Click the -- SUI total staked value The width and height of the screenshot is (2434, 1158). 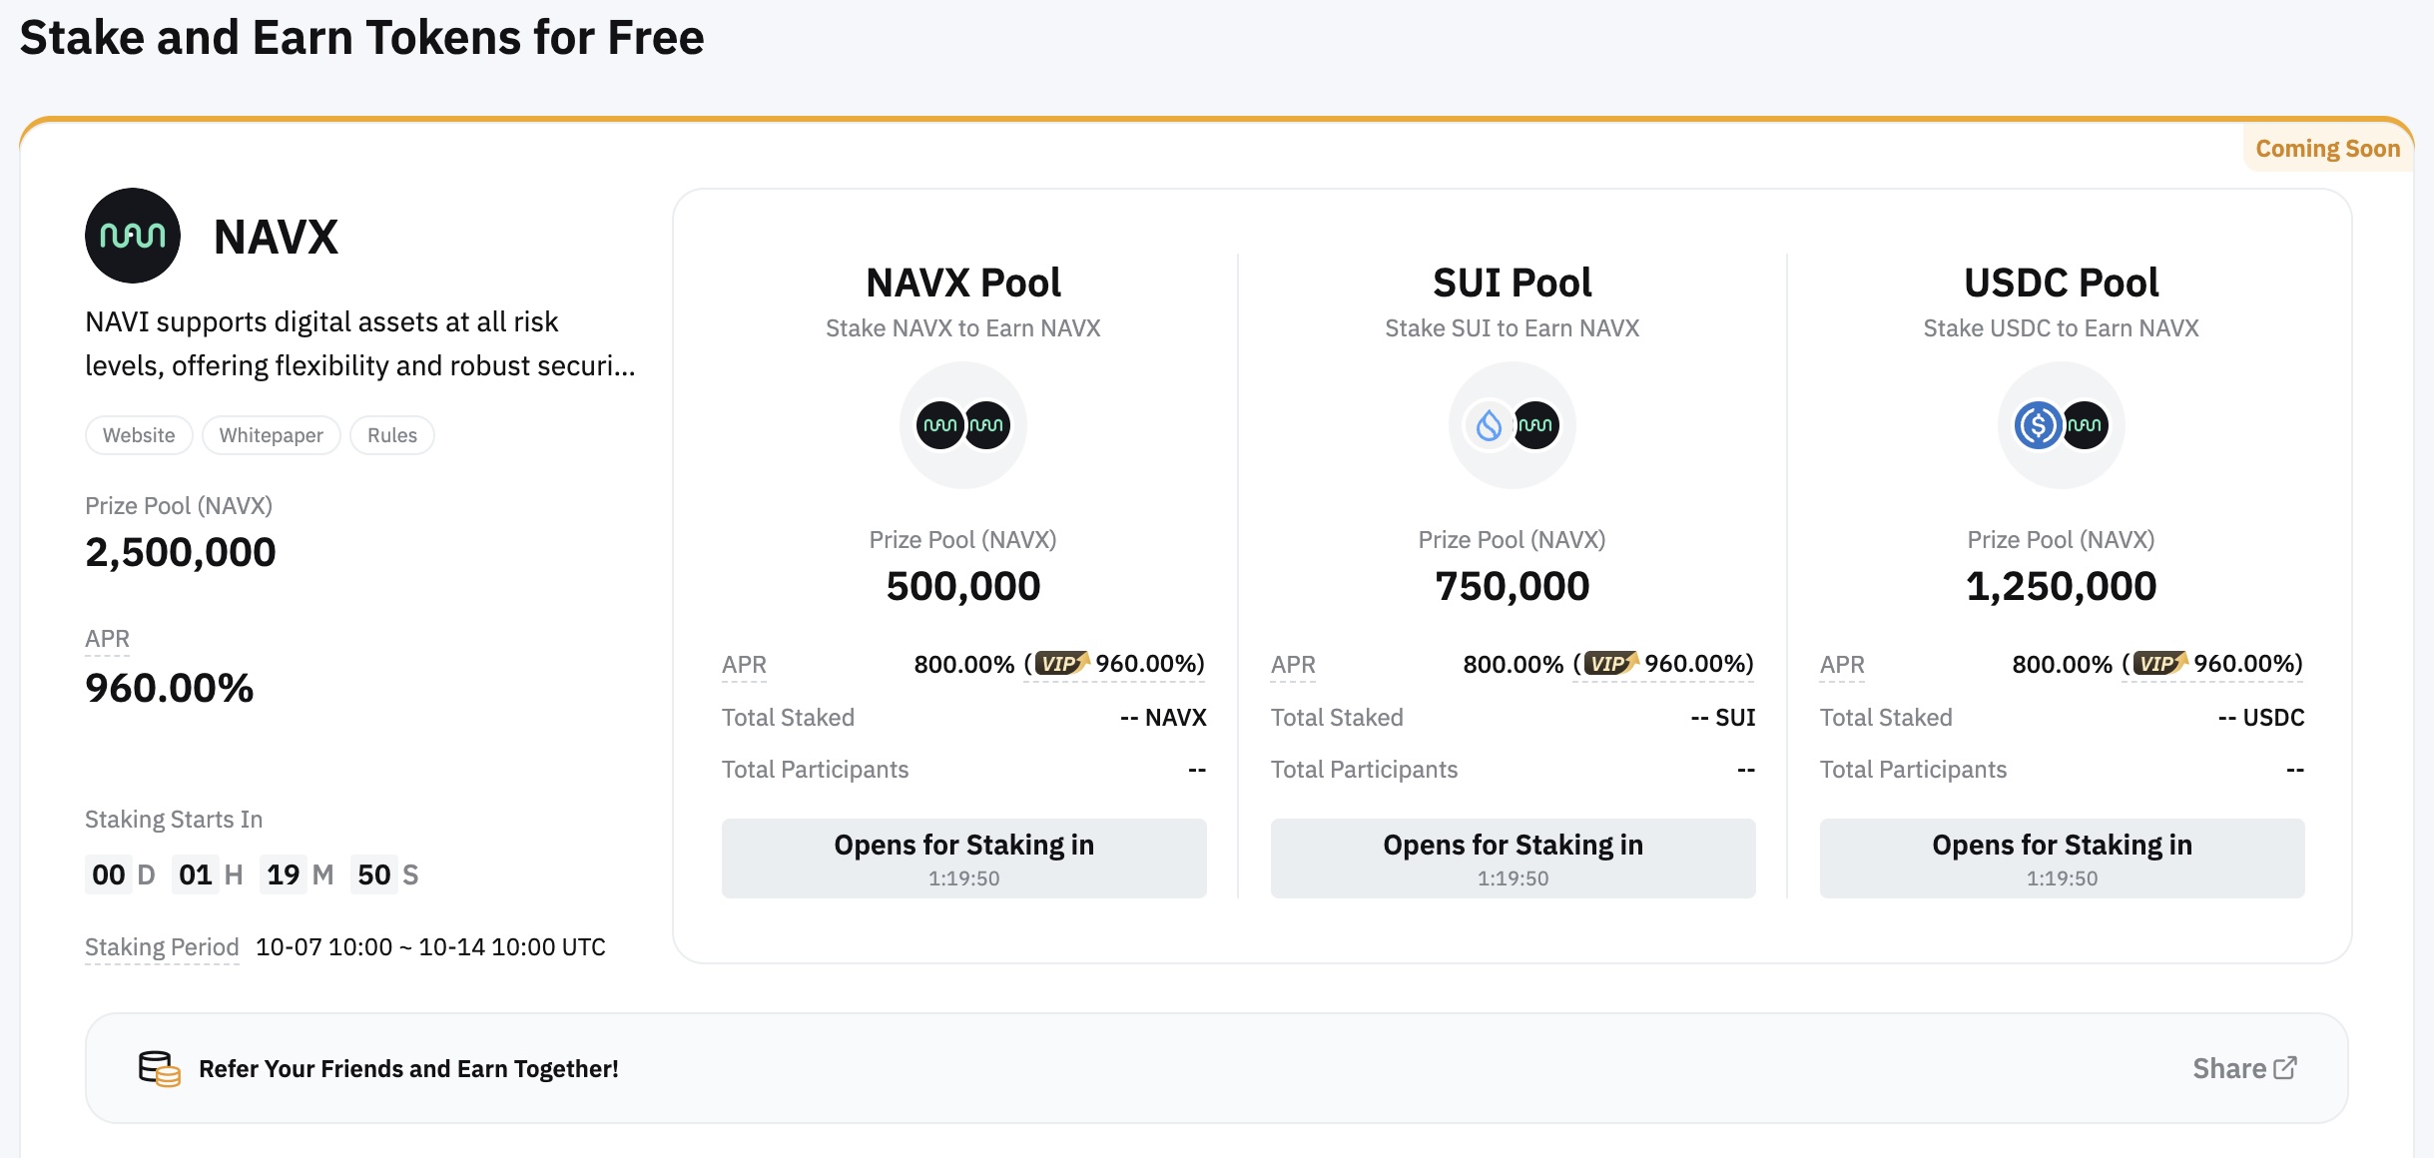point(1723,718)
